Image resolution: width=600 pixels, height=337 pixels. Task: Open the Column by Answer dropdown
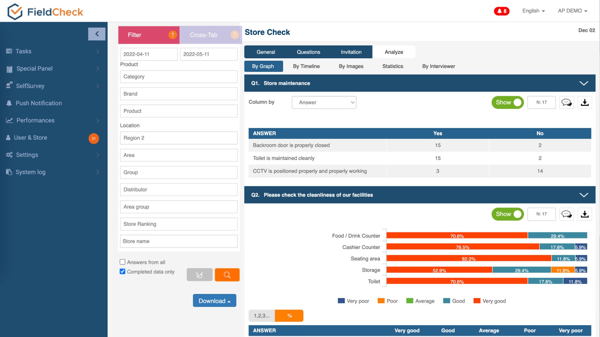(x=324, y=102)
